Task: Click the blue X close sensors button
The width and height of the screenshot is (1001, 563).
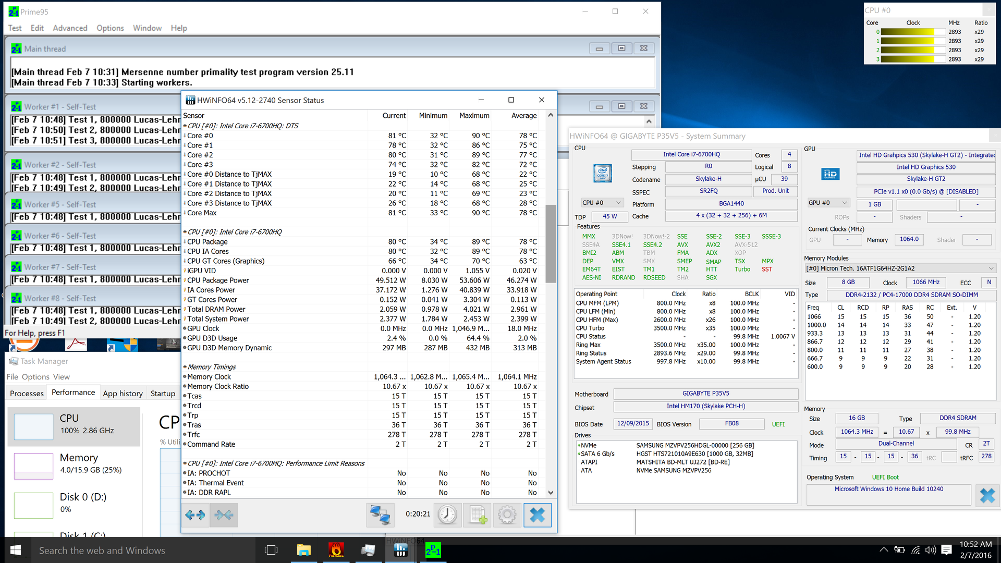Action: tap(537, 515)
